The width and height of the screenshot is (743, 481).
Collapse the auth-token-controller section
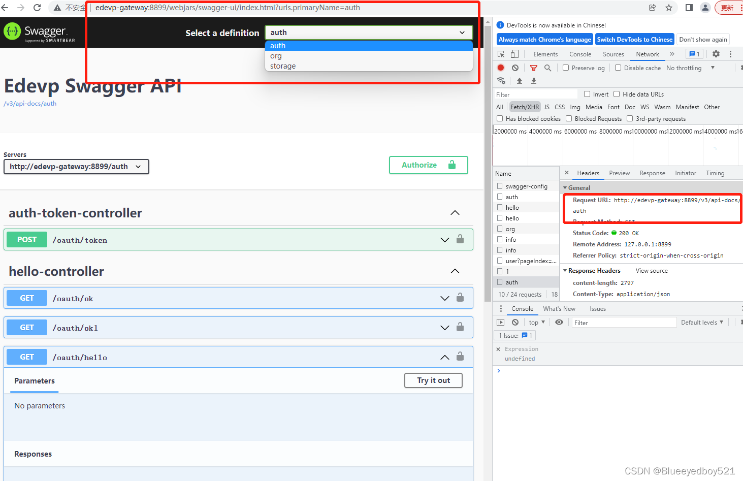pyautogui.click(x=455, y=213)
